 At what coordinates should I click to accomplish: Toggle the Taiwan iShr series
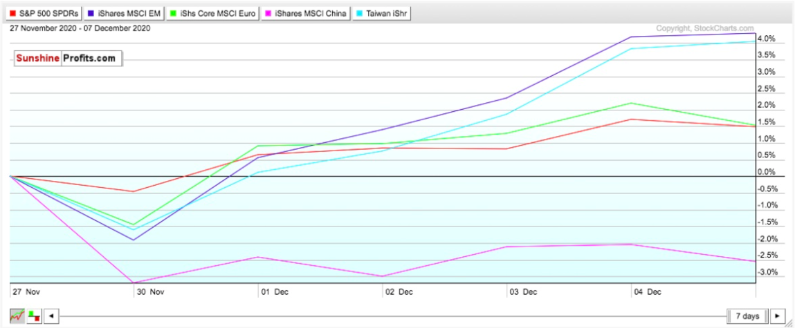coord(381,14)
